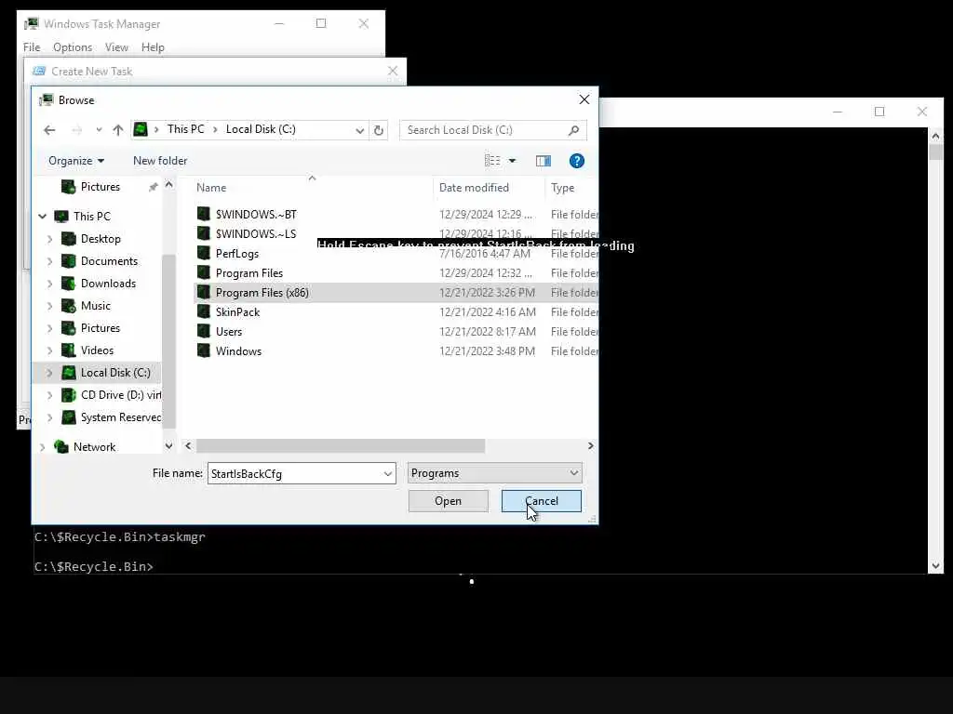Expand the Documents tree node

tap(50, 261)
